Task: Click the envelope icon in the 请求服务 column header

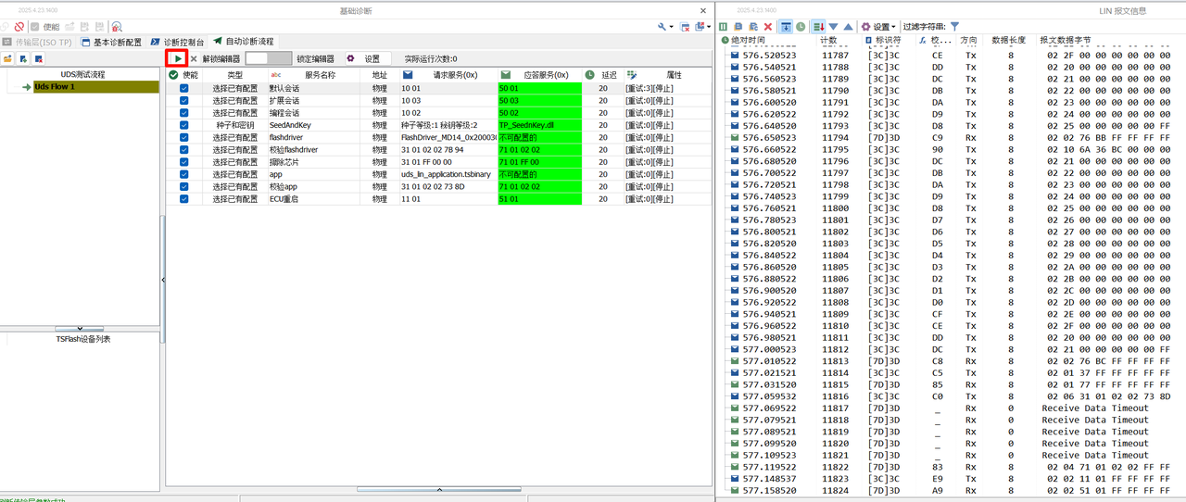Action: coord(408,74)
